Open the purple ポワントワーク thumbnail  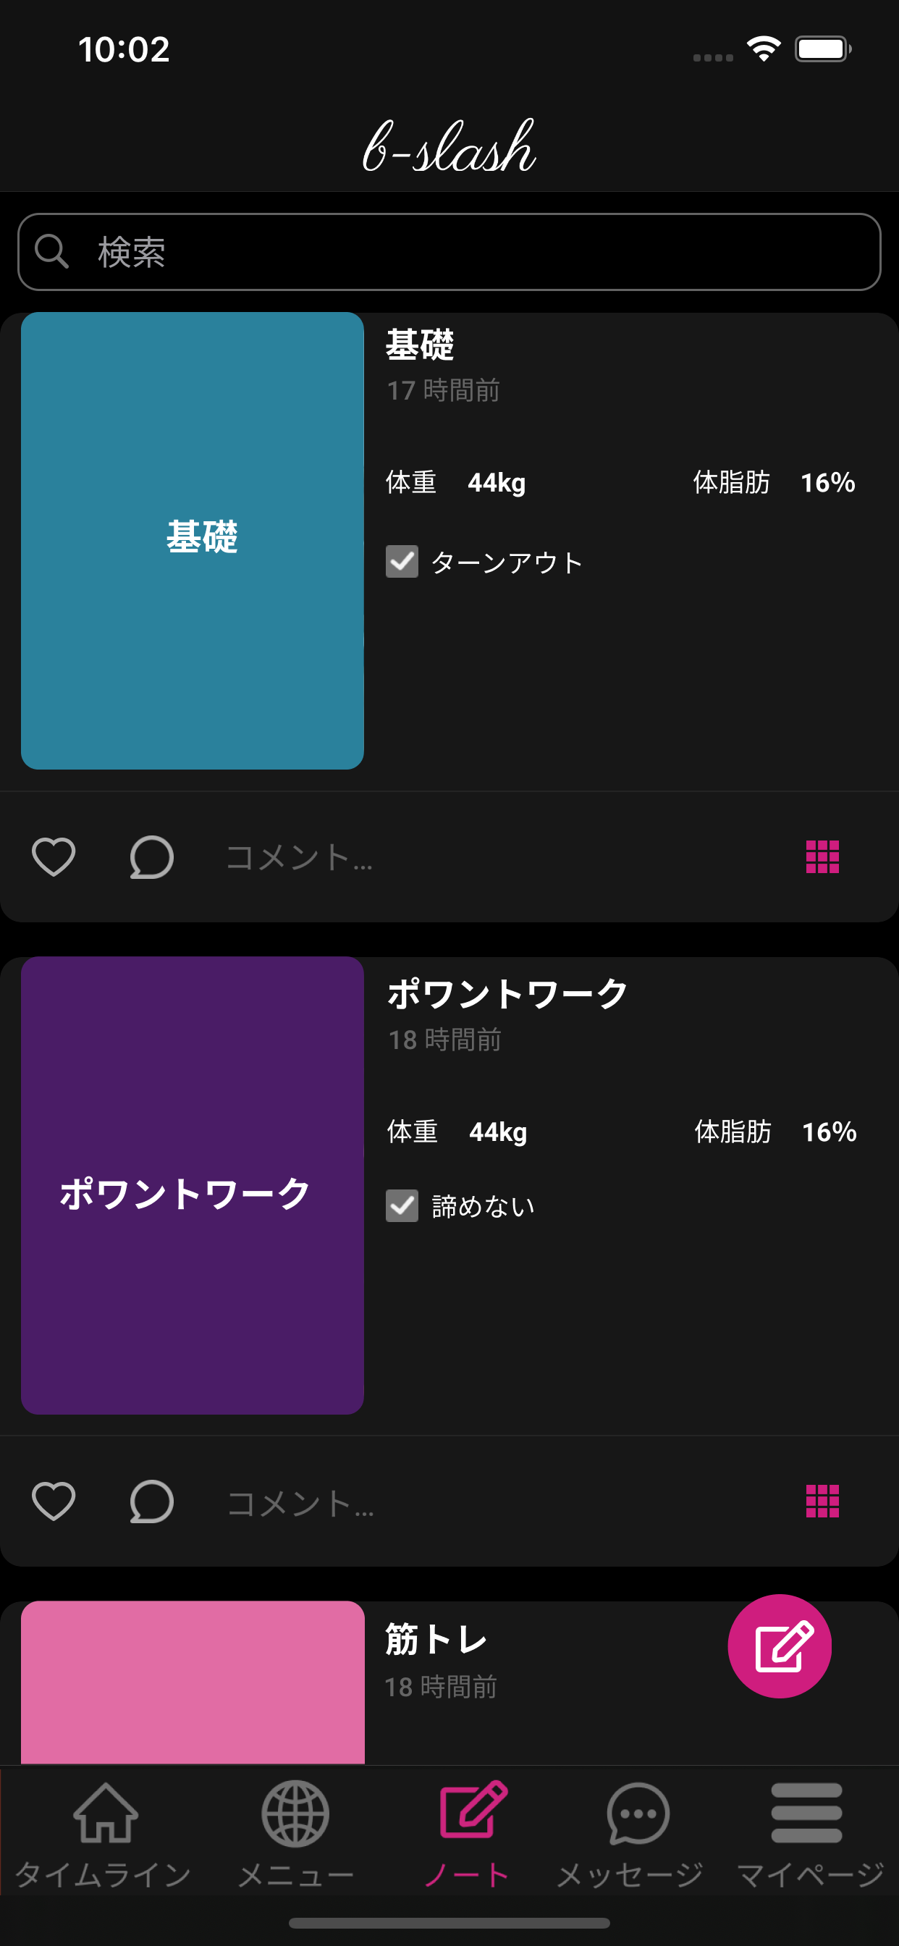193,1185
